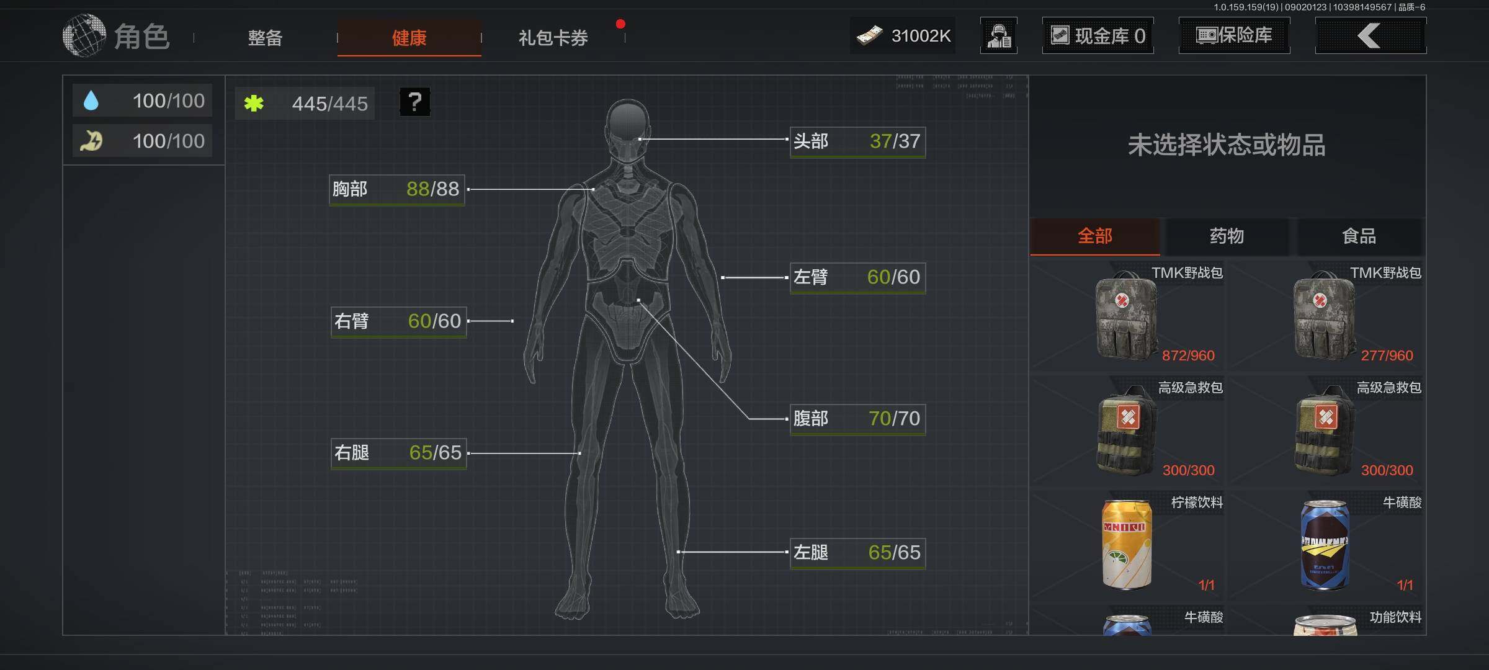Click the 100/100 energy value
The image size is (1489, 670).
coord(169,141)
